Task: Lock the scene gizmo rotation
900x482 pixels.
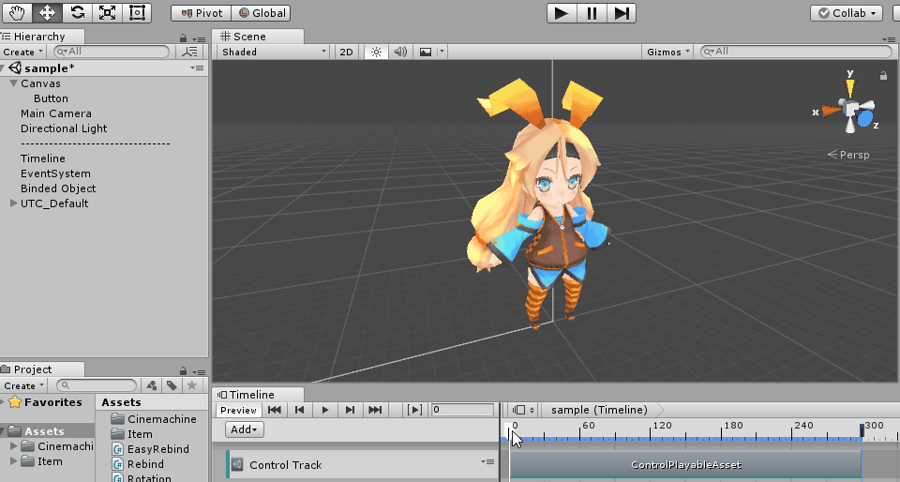Action: [883, 75]
